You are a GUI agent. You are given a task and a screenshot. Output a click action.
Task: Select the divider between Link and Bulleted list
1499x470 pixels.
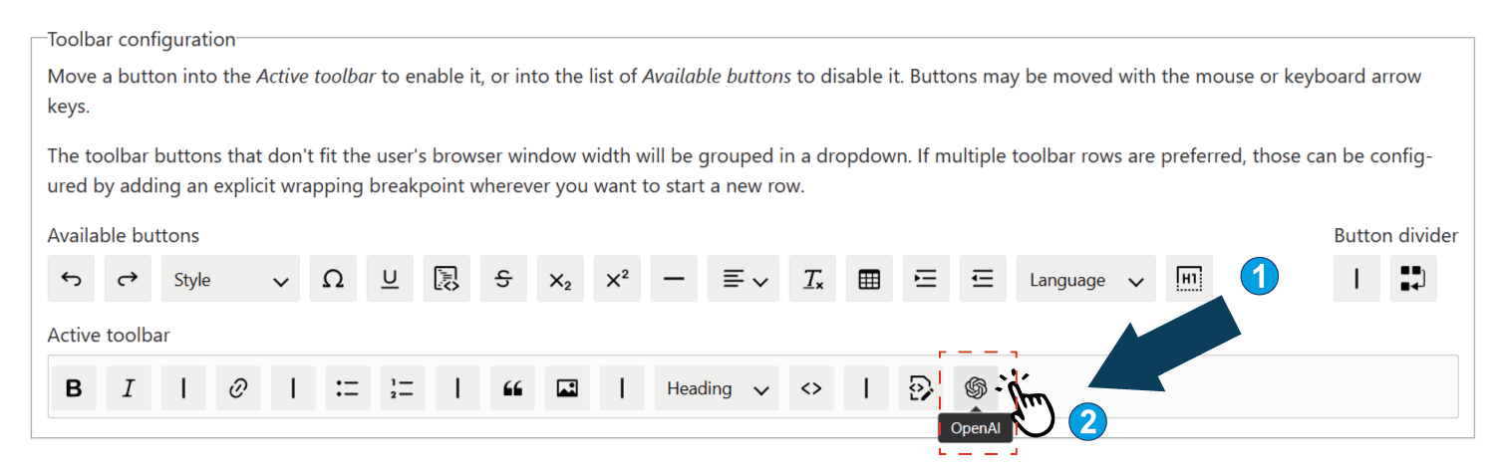click(x=293, y=388)
